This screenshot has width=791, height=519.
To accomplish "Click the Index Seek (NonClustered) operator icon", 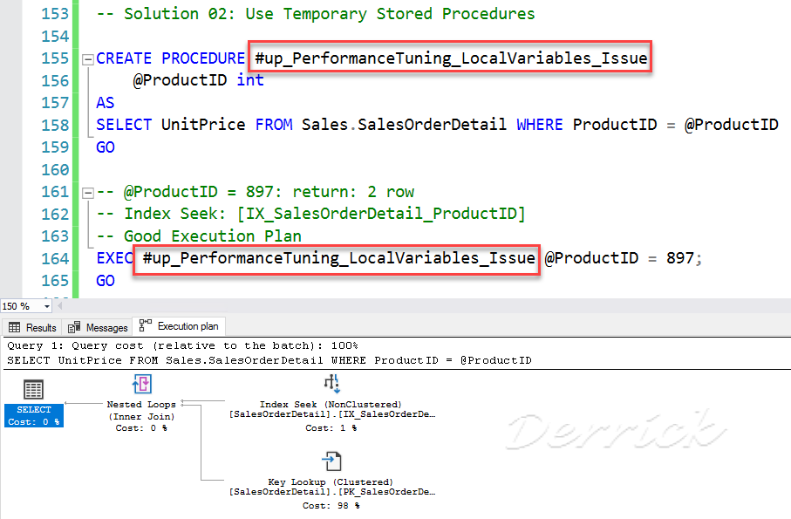I will tap(331, 384).
